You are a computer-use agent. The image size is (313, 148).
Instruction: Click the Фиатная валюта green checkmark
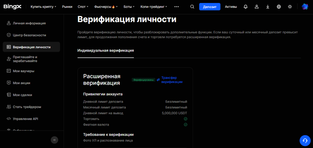[x=186, y=125]
